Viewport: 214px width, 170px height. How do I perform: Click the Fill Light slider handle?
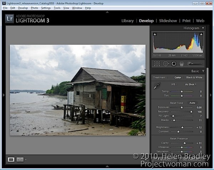tap(173, 116)
